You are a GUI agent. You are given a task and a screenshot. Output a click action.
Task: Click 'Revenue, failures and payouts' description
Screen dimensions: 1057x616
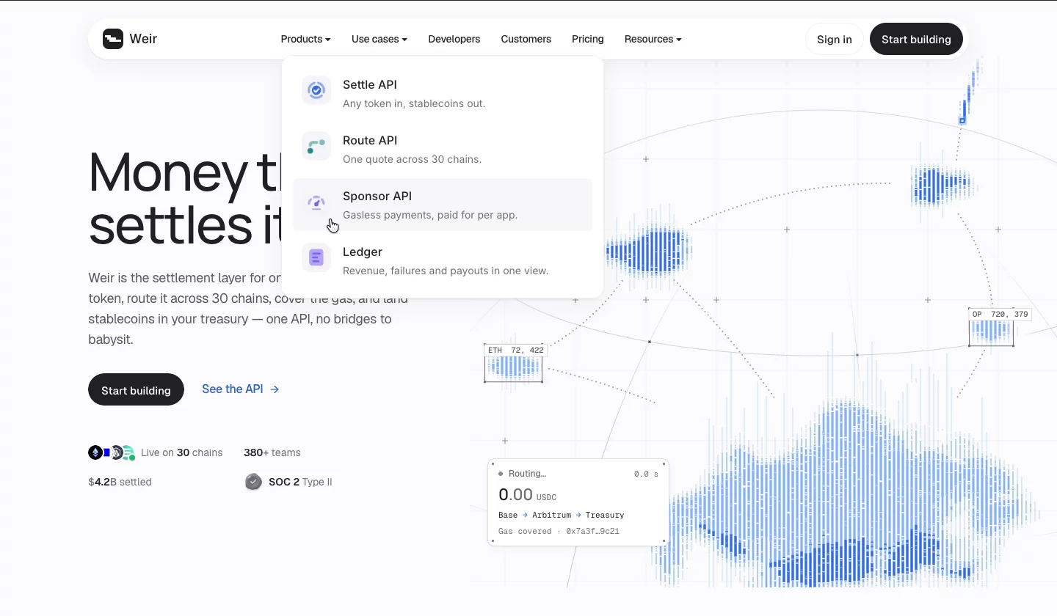(x=446, y=271)
